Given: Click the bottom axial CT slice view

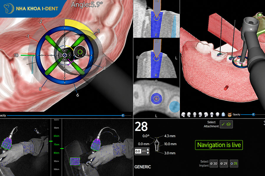Looking at the screenshot, I should click(x=157, y=99).
